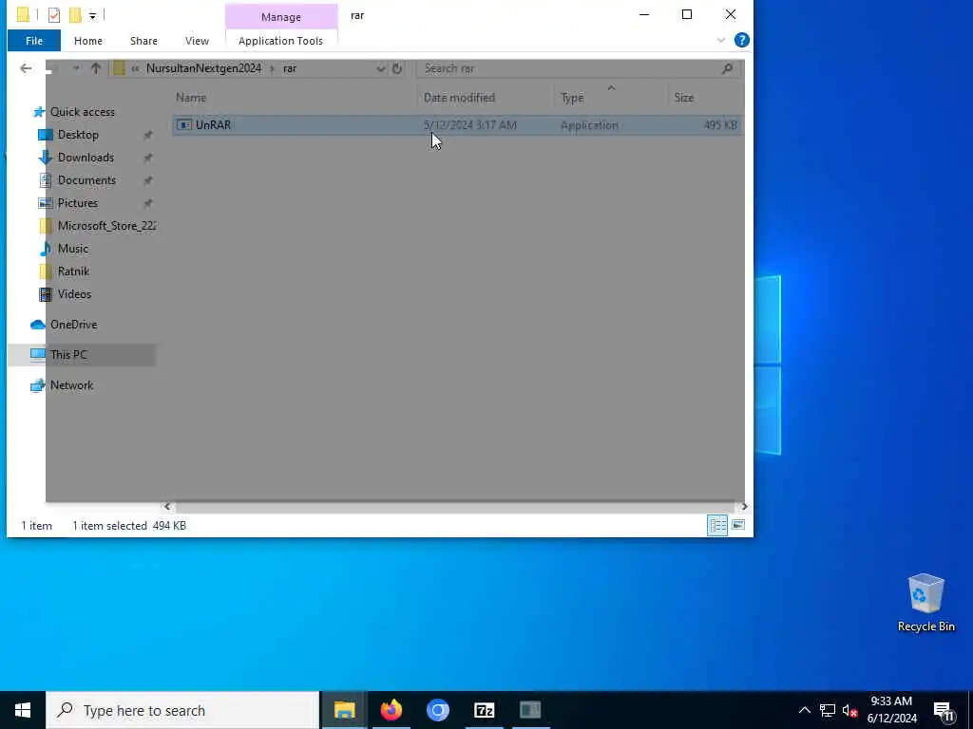Click the network status tray icon
973x729 pixels.
point(828,710)
